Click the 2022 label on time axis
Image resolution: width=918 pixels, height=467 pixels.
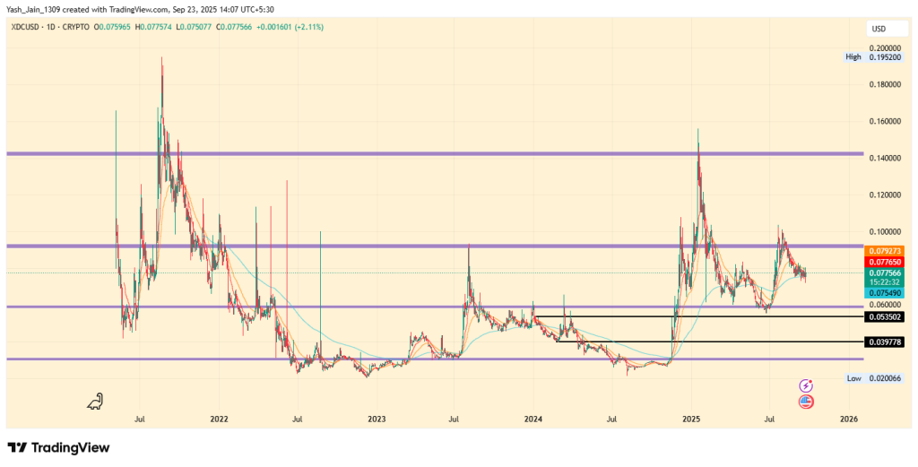(219, 419)
